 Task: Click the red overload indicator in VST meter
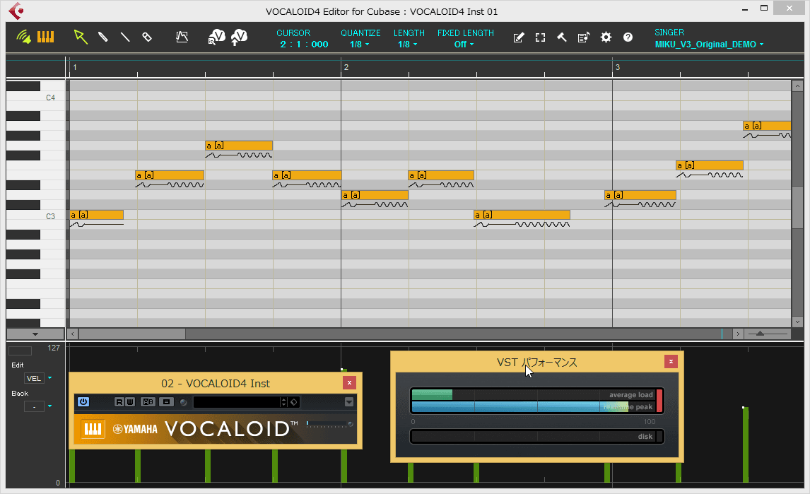pyautogui.click(x=659, y=401)
